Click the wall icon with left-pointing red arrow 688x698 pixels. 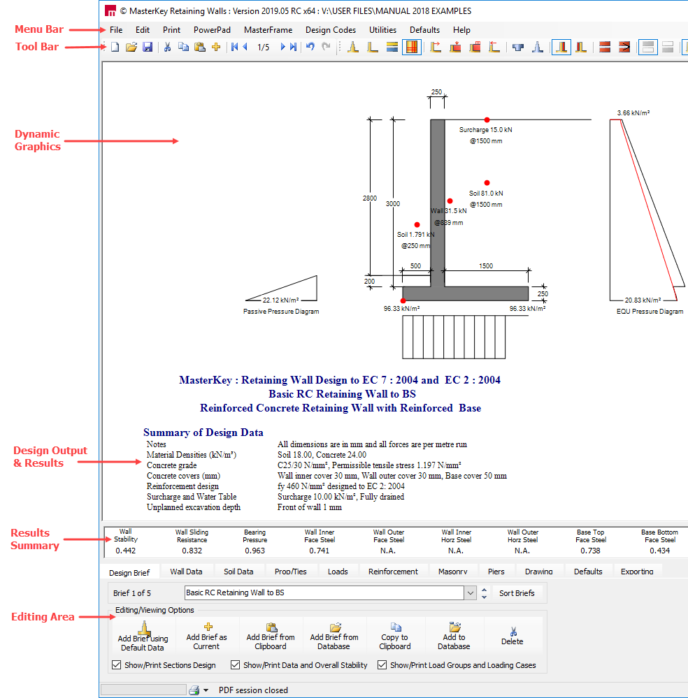494,47
